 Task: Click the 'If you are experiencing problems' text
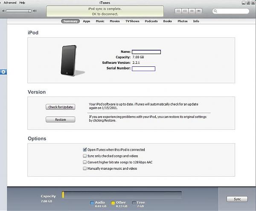(x=148, y=119)
